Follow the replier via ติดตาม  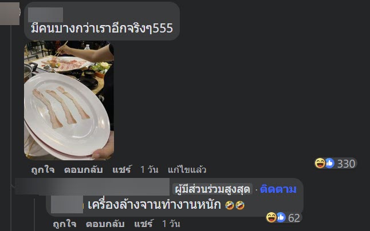278,189
